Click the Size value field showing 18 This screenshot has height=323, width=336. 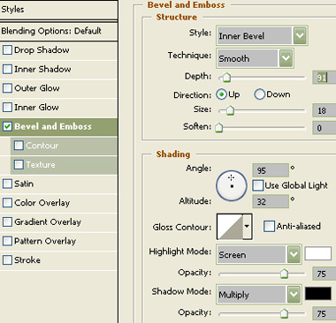pos(325,110)
